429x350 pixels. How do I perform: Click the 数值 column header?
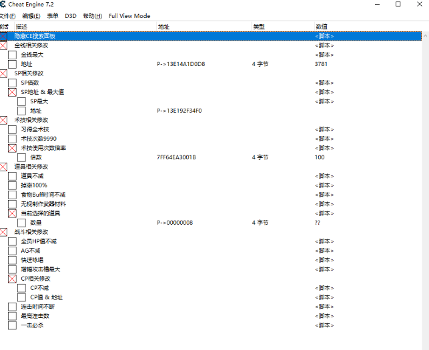click(x=368, y=27)
